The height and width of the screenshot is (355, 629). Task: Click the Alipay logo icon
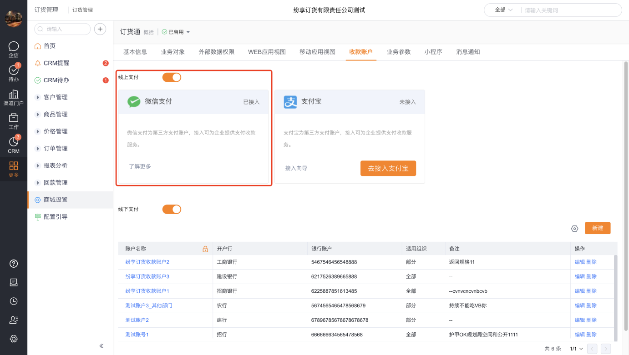(290, 102)
